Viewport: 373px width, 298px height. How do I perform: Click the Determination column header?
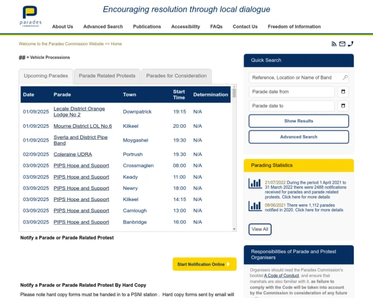click(x=211, y=94)
